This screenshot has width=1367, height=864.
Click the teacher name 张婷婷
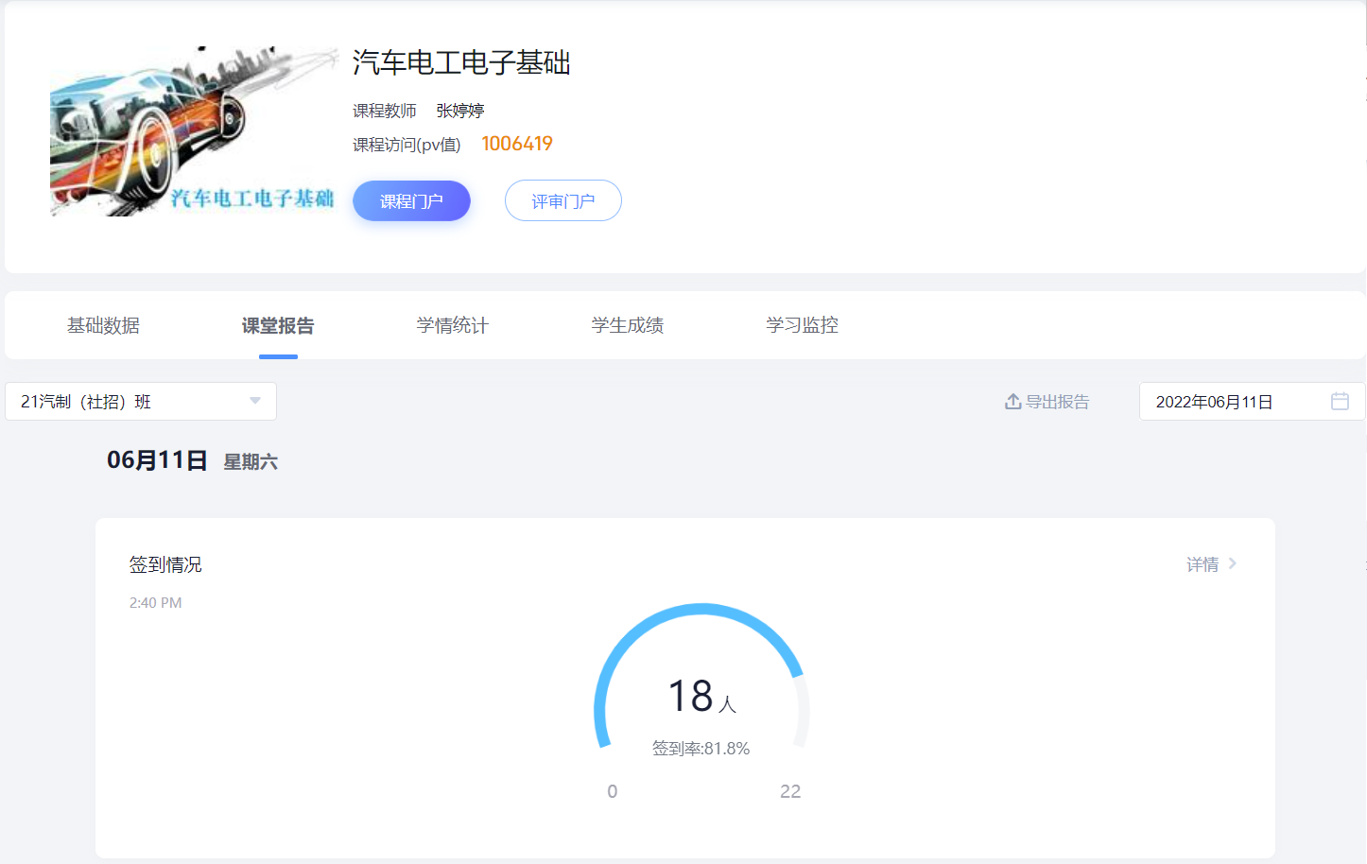[x=459, y=111]
